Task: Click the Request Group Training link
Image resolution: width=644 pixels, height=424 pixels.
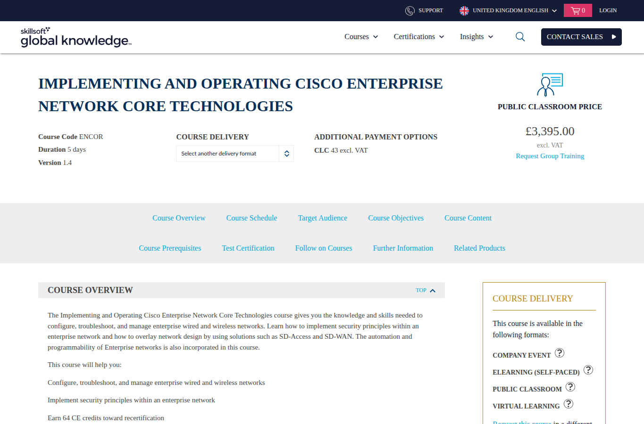Action: [x=550, y=156]
